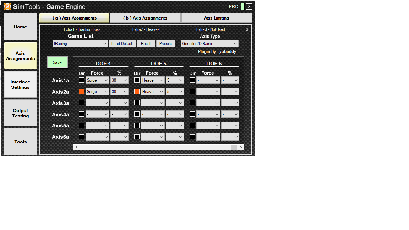This screenshot has width=409, height=230.
Task: Toggle Axis1a DOF 5 direction box
Action: (137, 80)
